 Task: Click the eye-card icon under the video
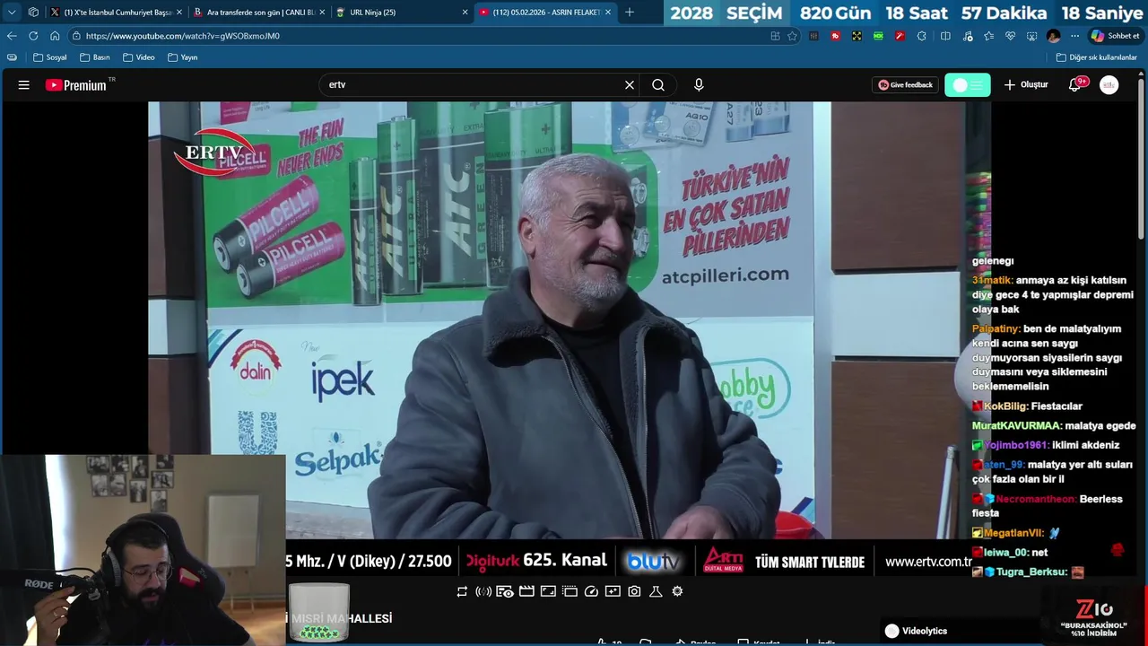505,591
